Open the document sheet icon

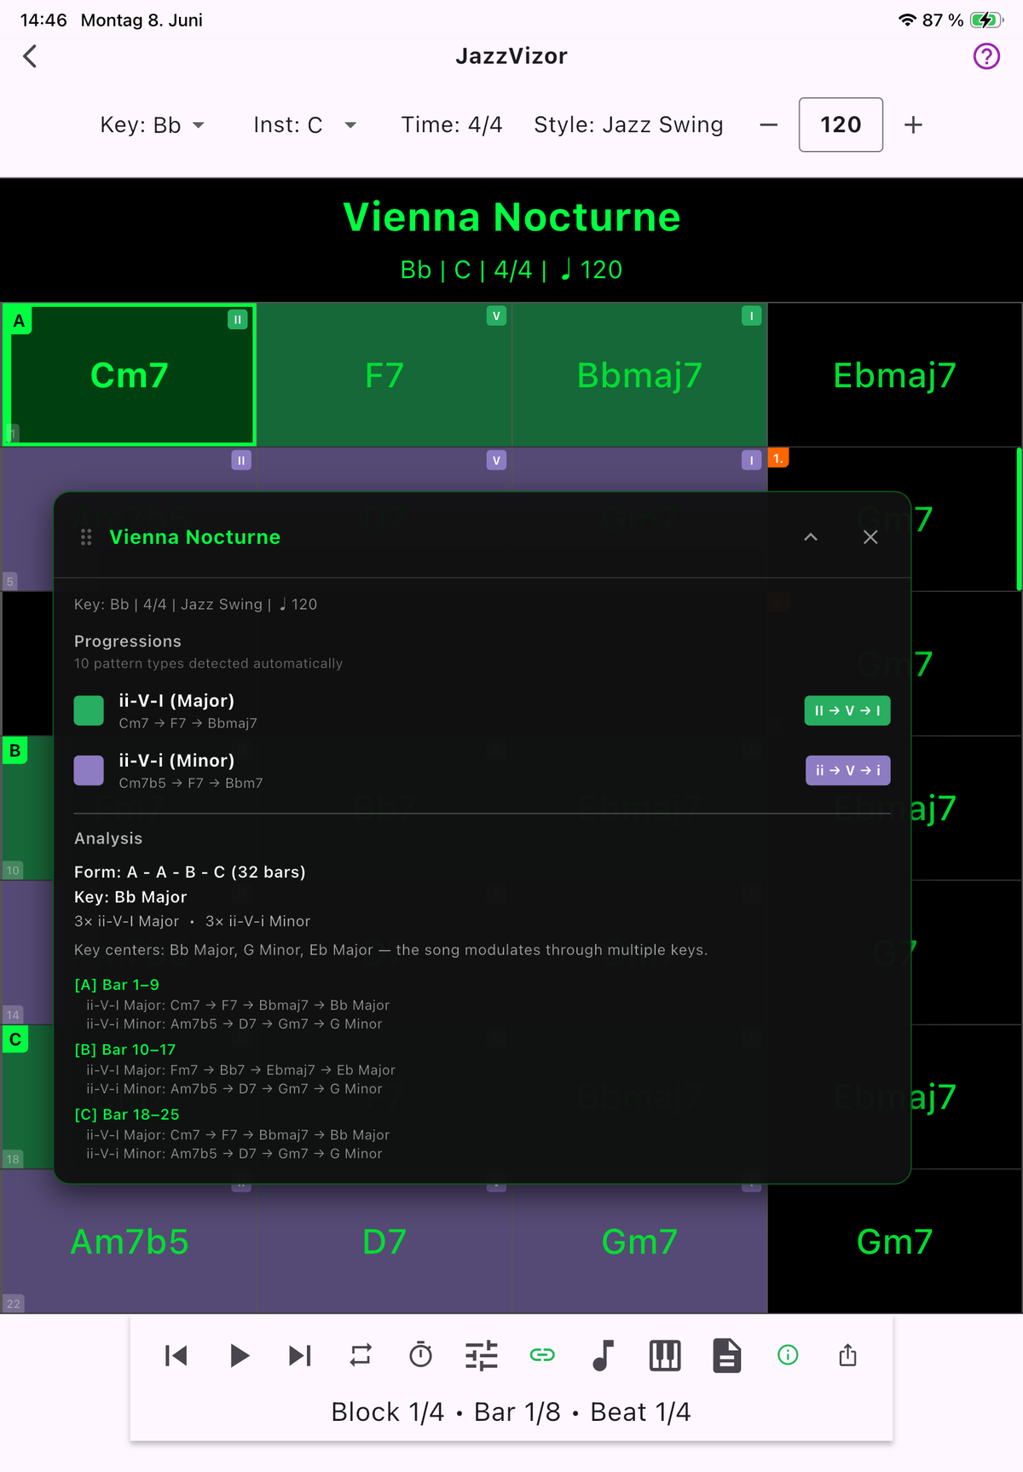coord(727,1355)
